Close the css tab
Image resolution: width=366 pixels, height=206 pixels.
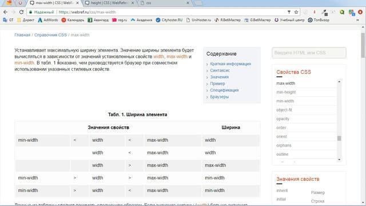(188, 3)
